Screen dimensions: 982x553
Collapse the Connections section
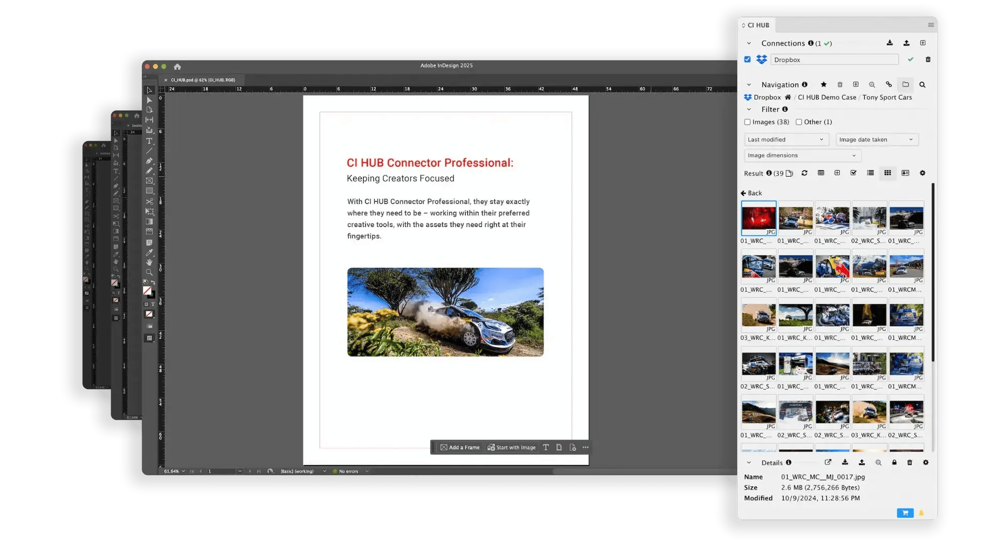click(749, 44)
